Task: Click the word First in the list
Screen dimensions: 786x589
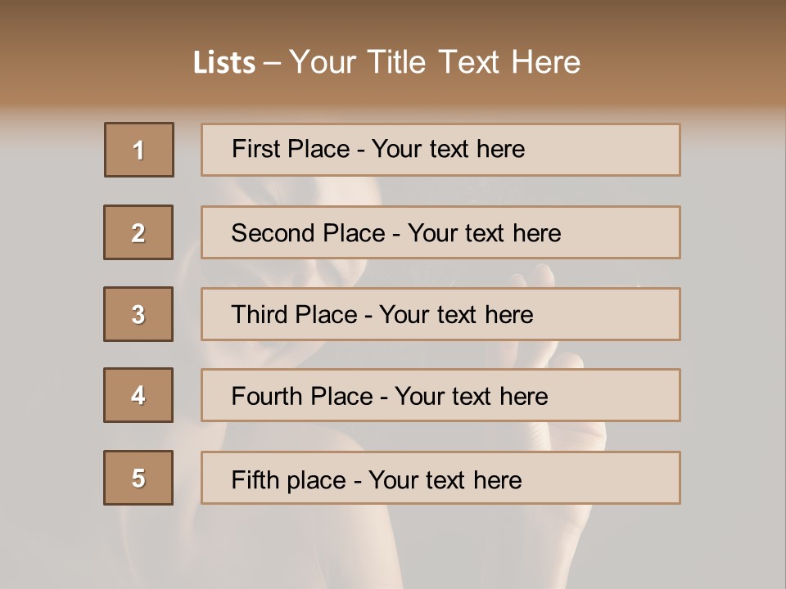Action: pyautogui.click(x=256, y=149)
